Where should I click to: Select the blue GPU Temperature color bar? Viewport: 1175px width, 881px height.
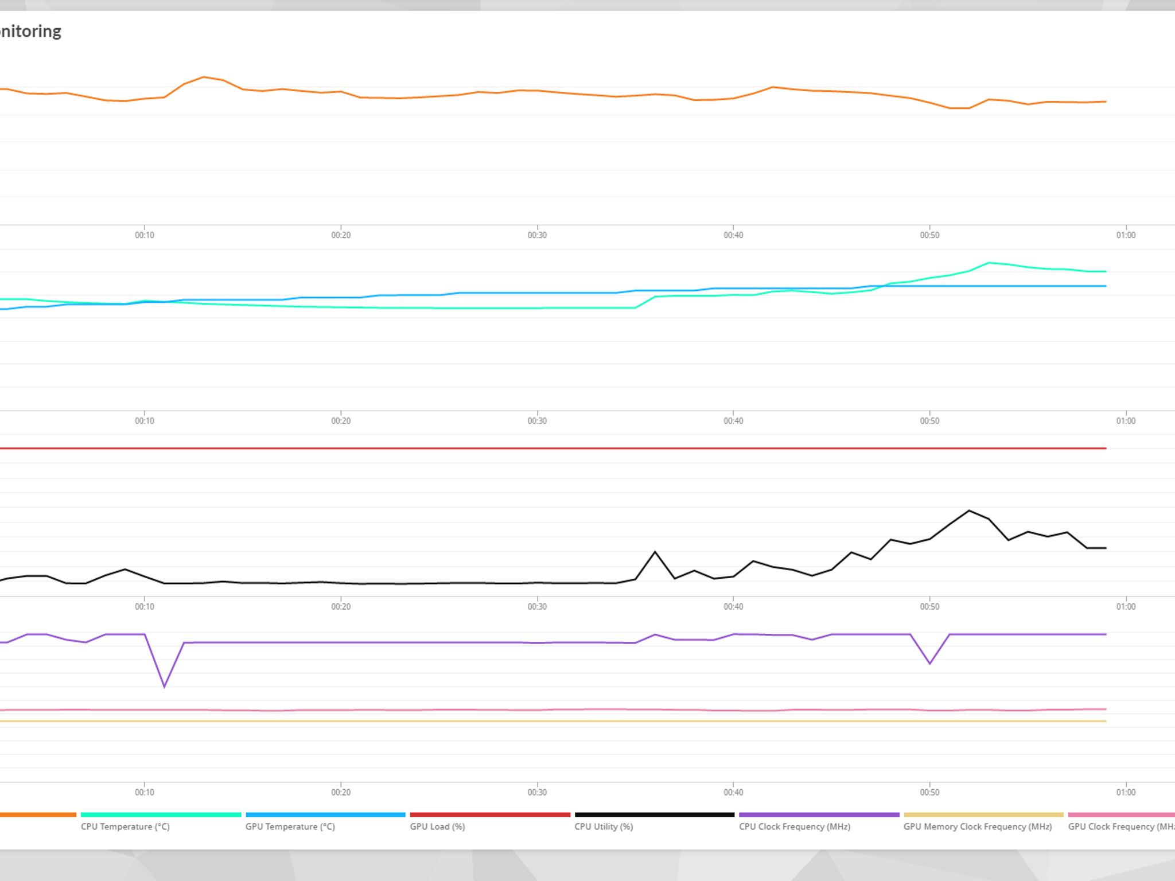(x=325, y=814)
